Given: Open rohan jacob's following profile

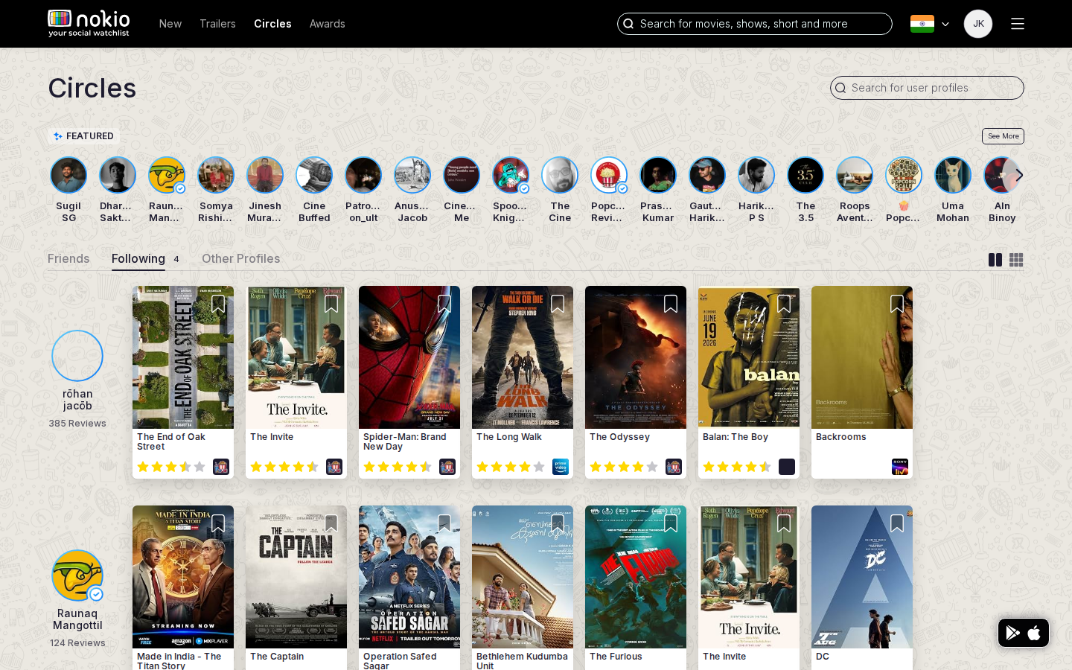Looking at the screenshot, I should coord(77,356).
